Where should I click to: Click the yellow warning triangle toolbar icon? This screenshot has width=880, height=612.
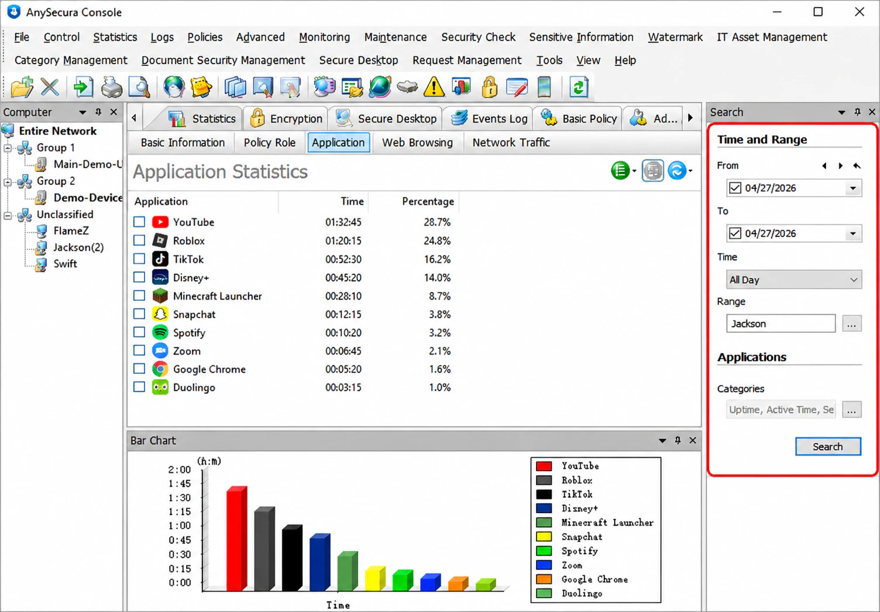pos(434,87)
